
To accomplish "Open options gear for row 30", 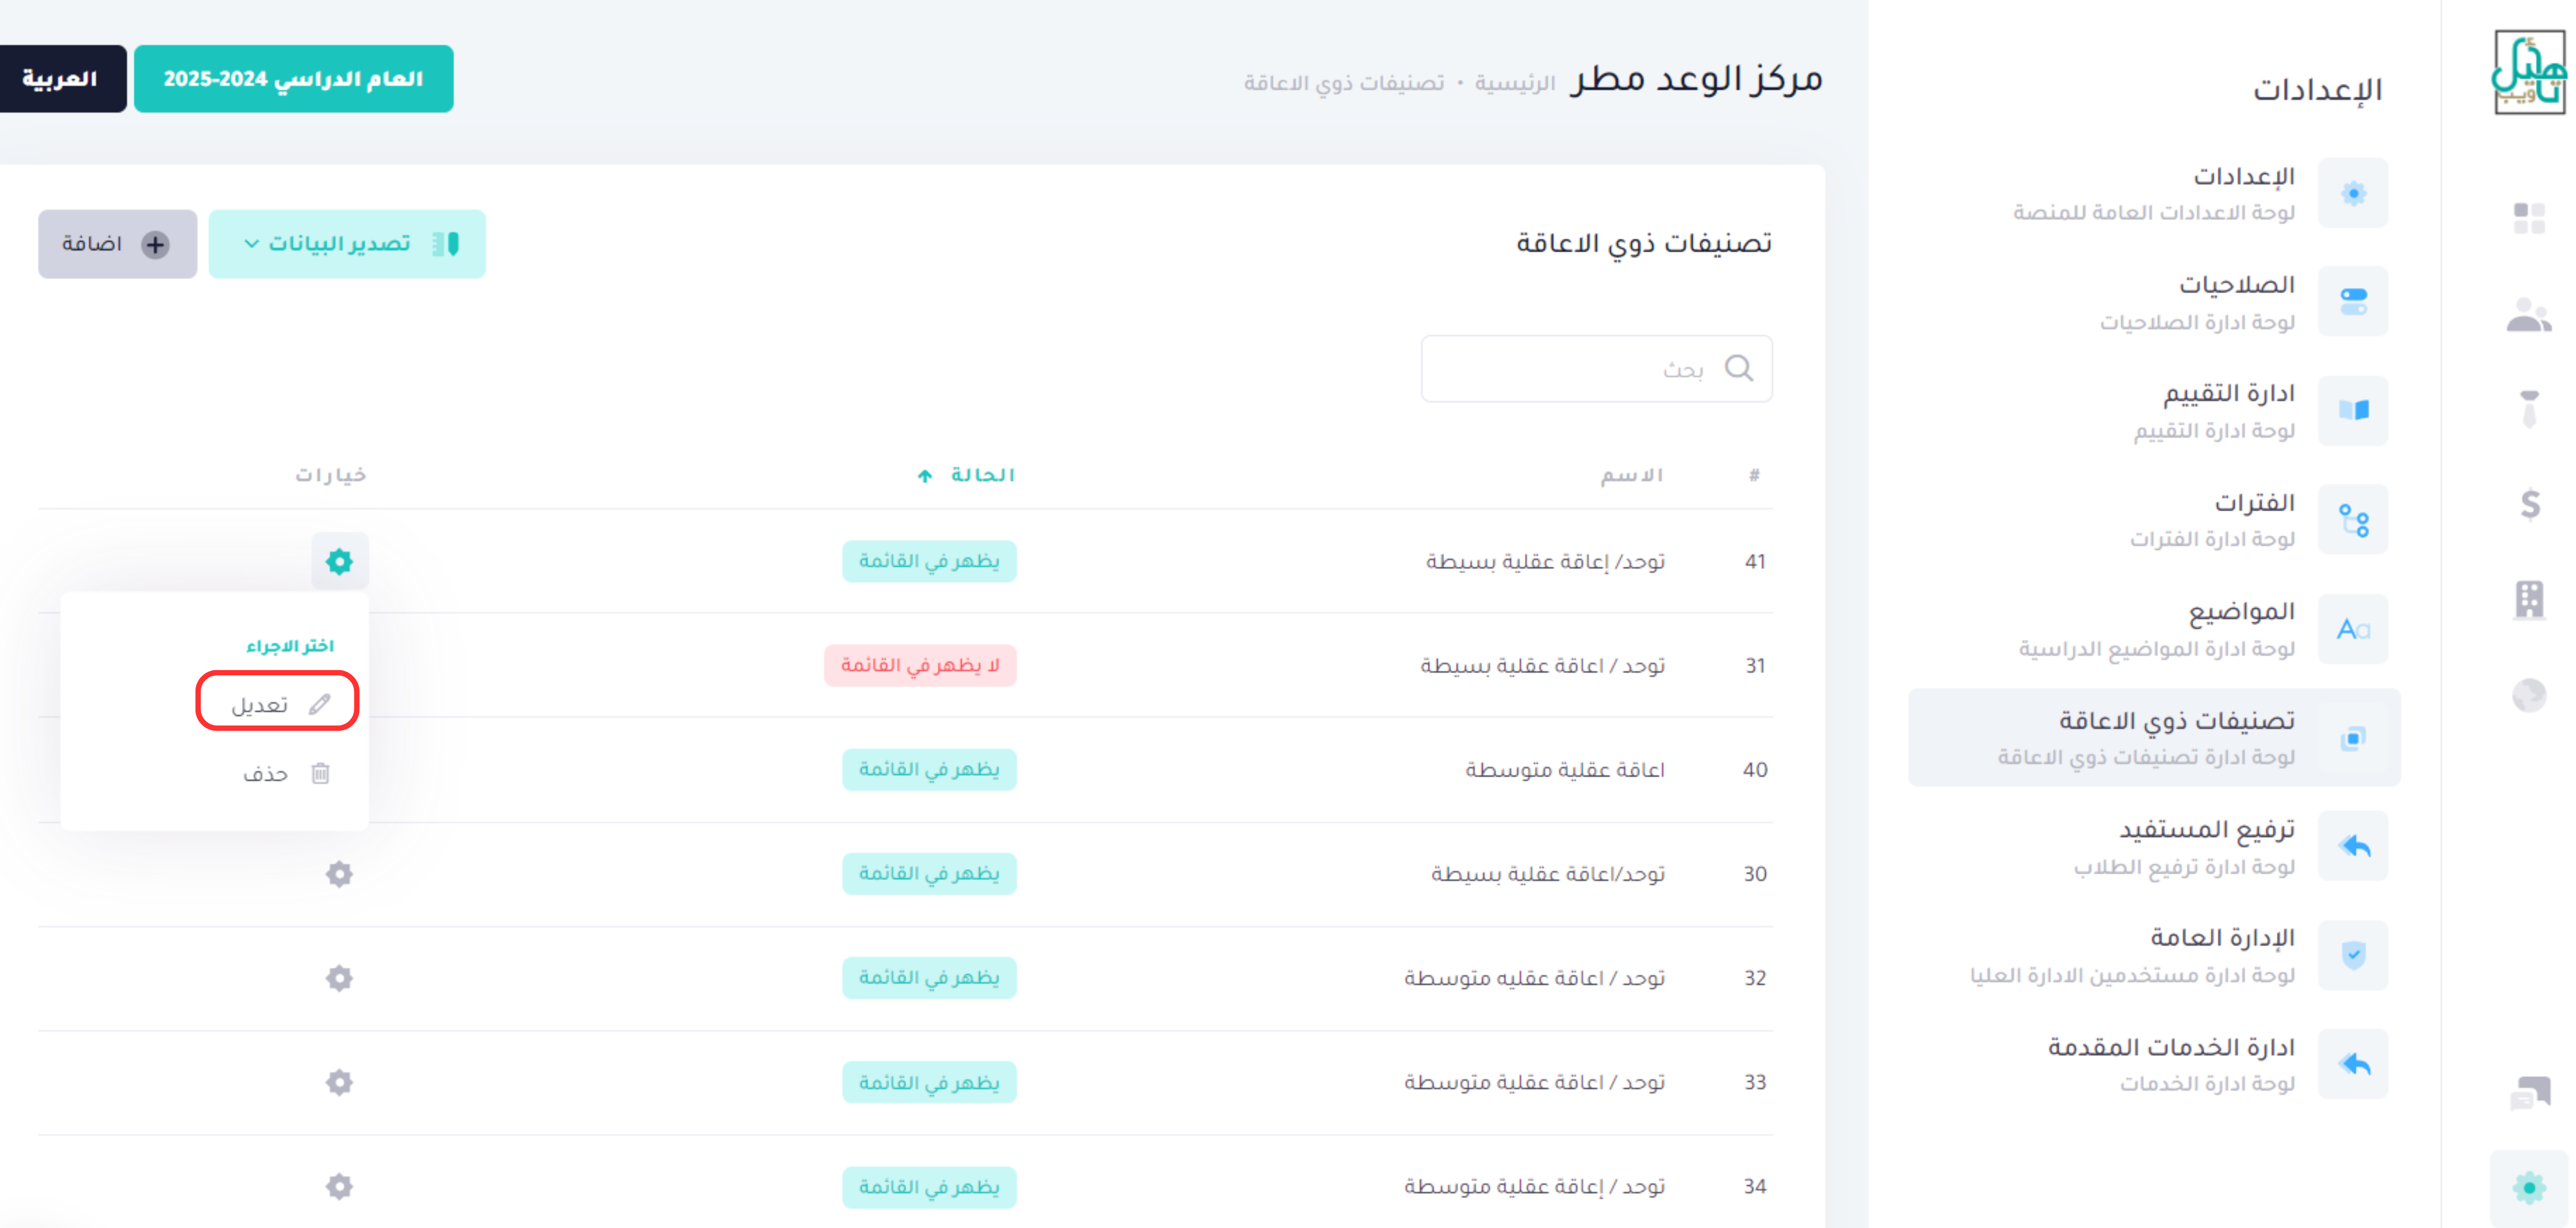I will click(x=340, y=874).
